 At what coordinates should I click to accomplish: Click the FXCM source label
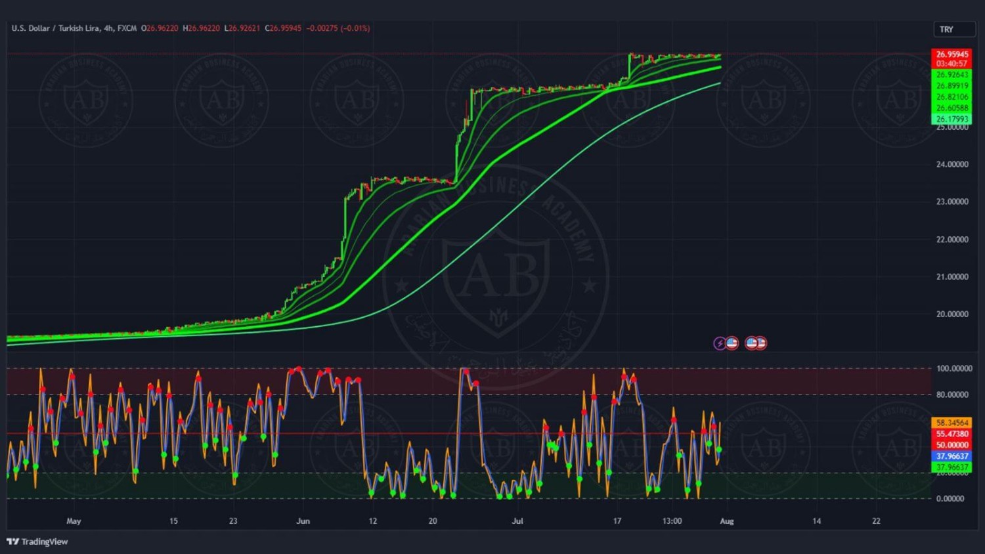point(127,28)
